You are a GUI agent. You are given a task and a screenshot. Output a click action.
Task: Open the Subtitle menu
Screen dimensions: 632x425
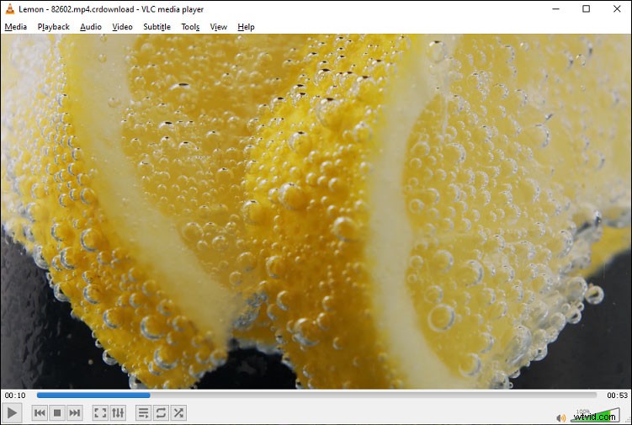pyautogui.click(x=157, y=27)
